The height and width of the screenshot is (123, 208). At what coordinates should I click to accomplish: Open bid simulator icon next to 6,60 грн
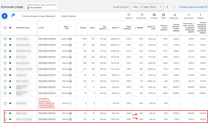70,51
